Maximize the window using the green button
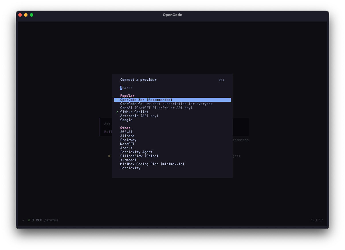The width and height of the screenshot is (345, 250). click(x=32, y=15)
